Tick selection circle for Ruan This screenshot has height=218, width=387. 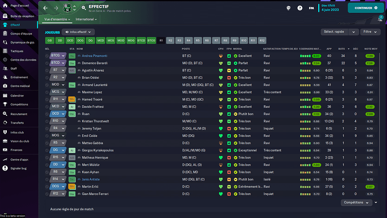click(47, 114)
